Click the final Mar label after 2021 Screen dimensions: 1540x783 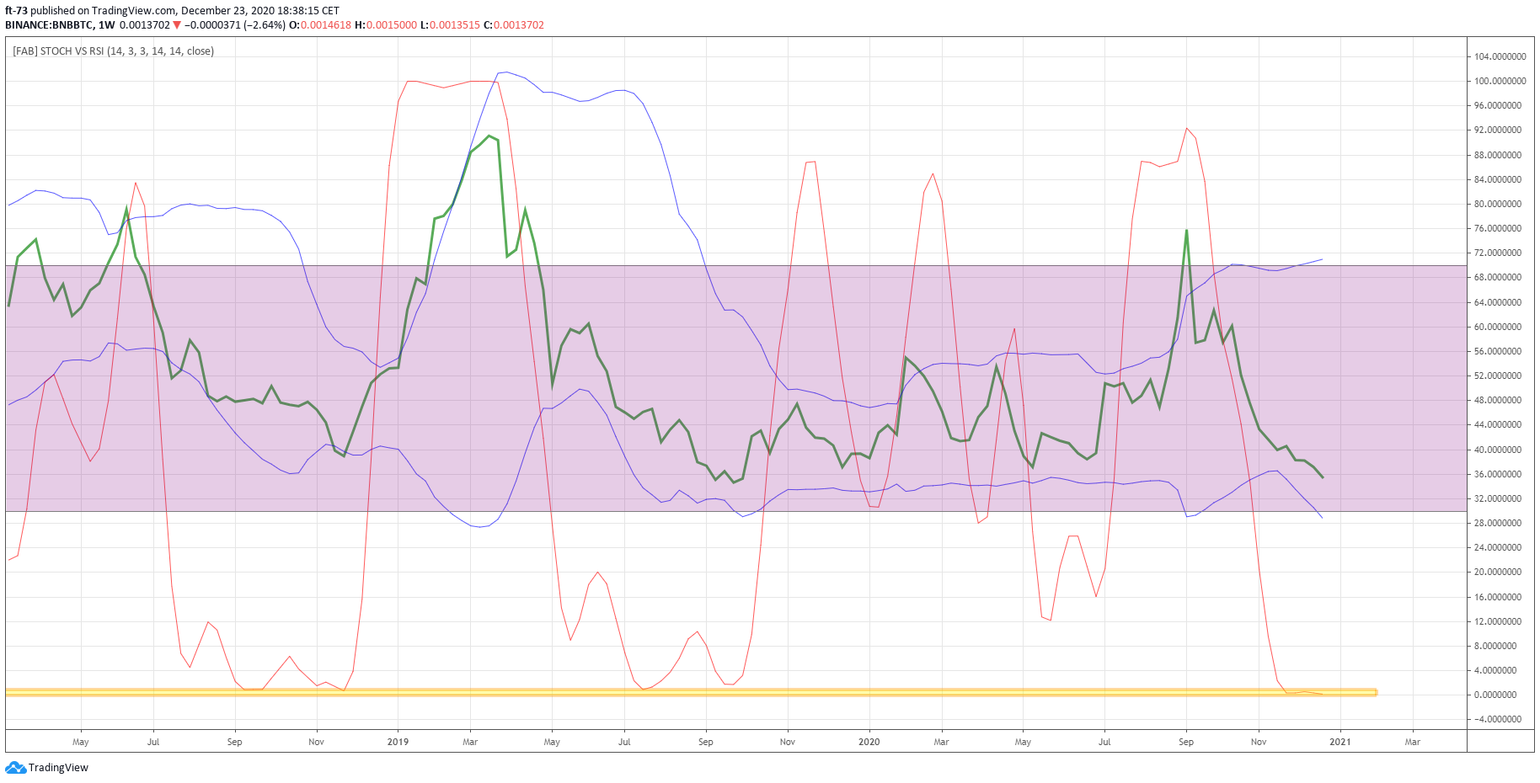[1413, 742]
